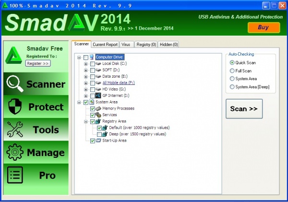This screenshot has height=202, width=288.
Task: Click the orange Buy button
Action: click(264, 27)
